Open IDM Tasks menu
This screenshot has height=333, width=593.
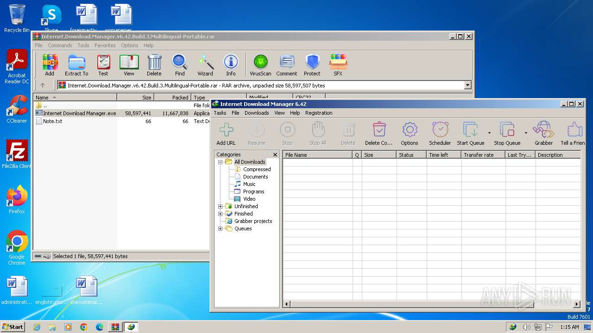tap(220, 113)
